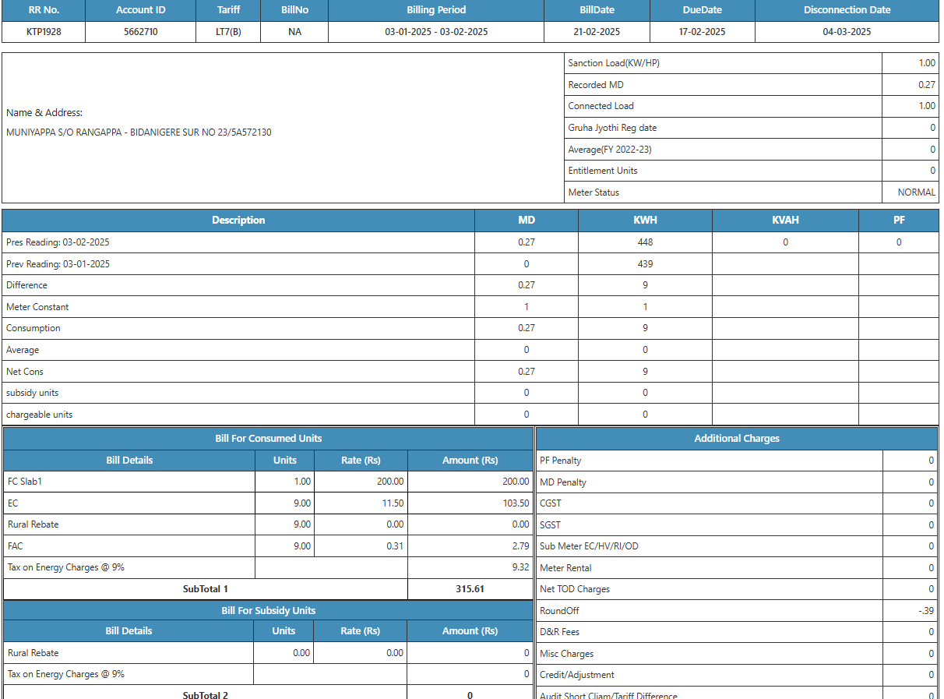
Task: Click tariff value LT7(B)
Action: pos(228,32)
